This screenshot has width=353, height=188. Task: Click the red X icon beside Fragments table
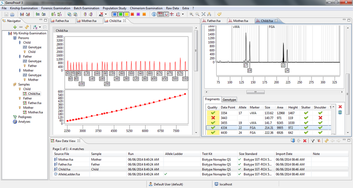pyautogui.click(x=339, y=107)
